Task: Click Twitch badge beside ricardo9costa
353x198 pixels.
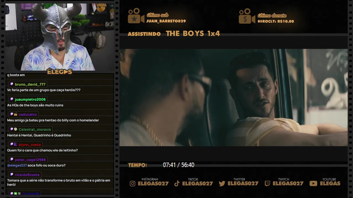Action: pyautogui.click(x=12, y=175)
